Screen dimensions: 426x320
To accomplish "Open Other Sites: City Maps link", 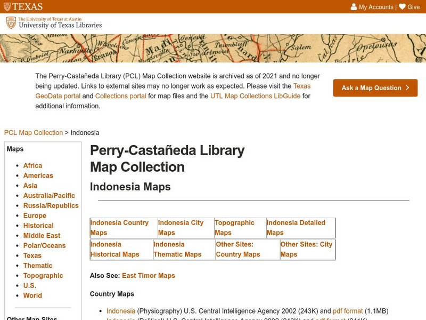I will coord(306,249).
